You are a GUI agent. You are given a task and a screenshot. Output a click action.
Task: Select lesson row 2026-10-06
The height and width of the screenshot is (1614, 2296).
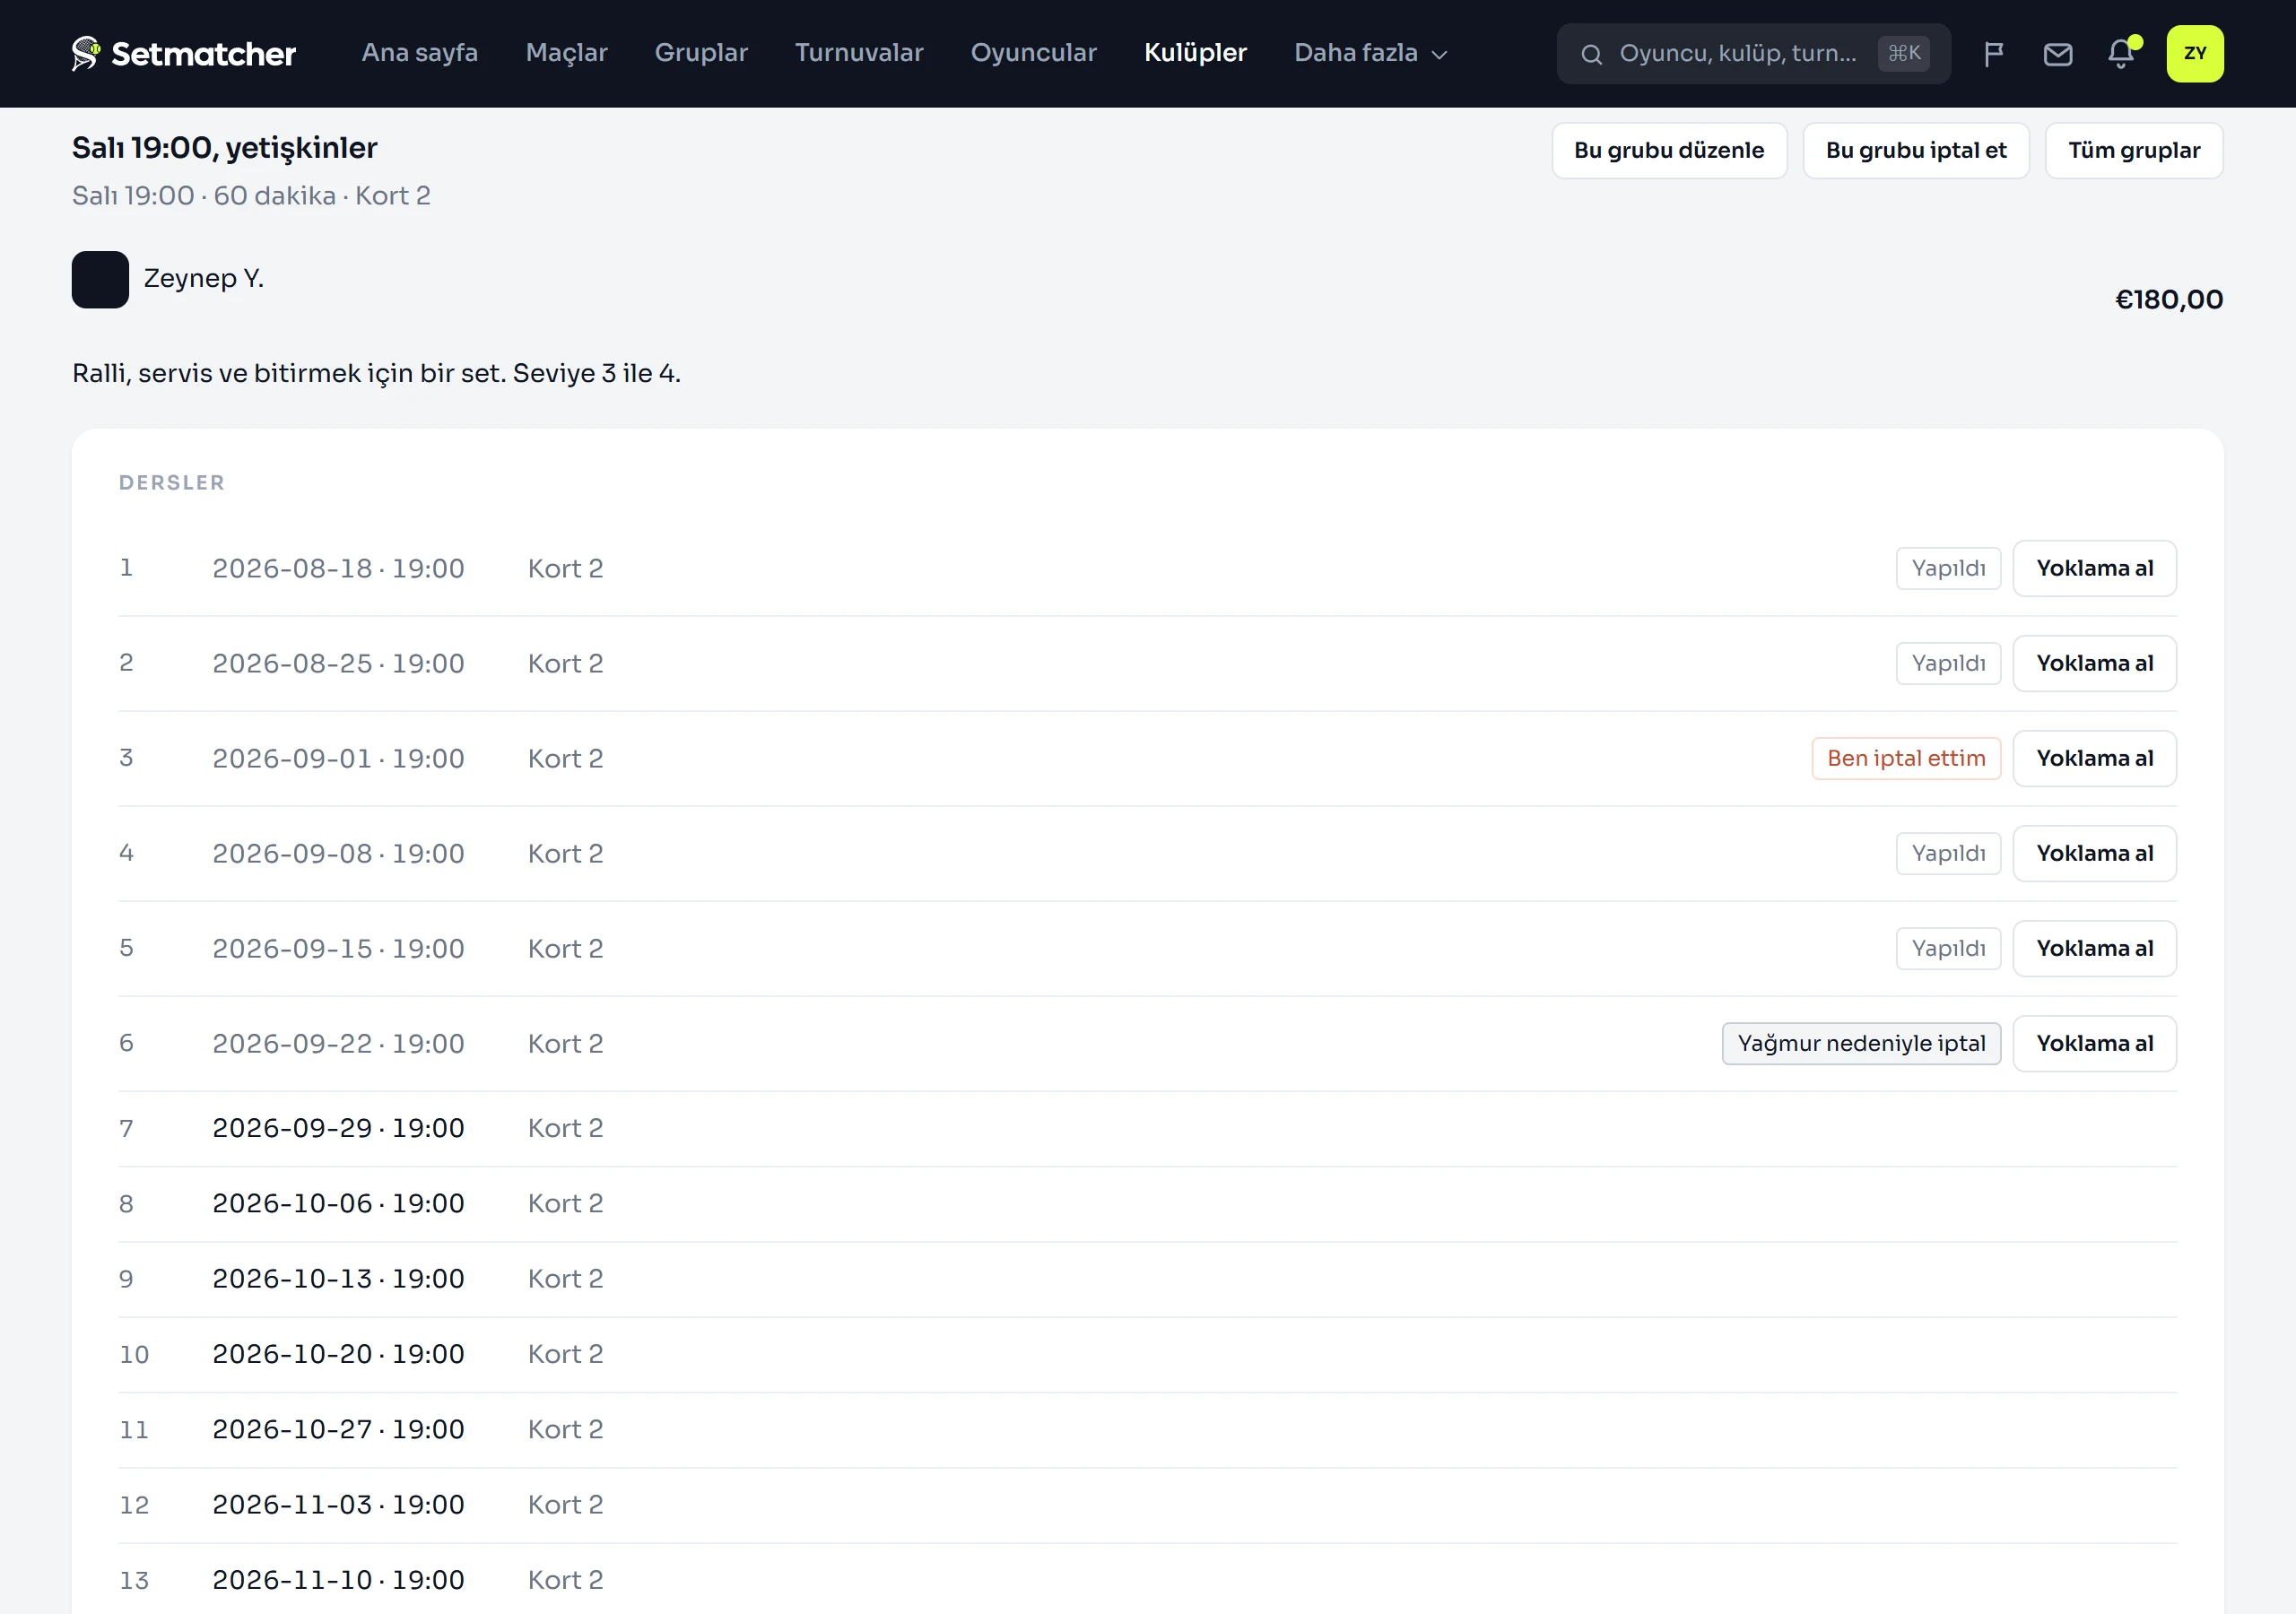[x=1147, y=1203]
